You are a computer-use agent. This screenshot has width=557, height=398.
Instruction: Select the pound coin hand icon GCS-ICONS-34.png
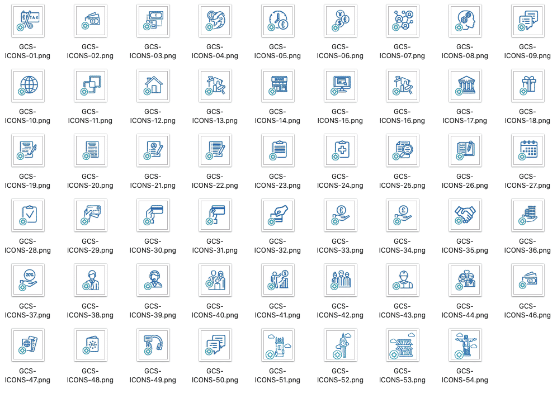(x=403, y=215)
